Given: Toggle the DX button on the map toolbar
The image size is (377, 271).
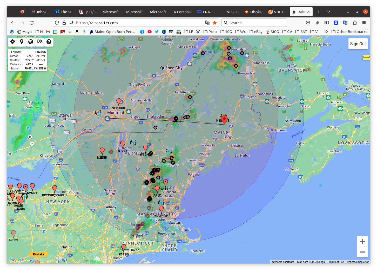Looking at the screenshot, I should coord(40,42).
